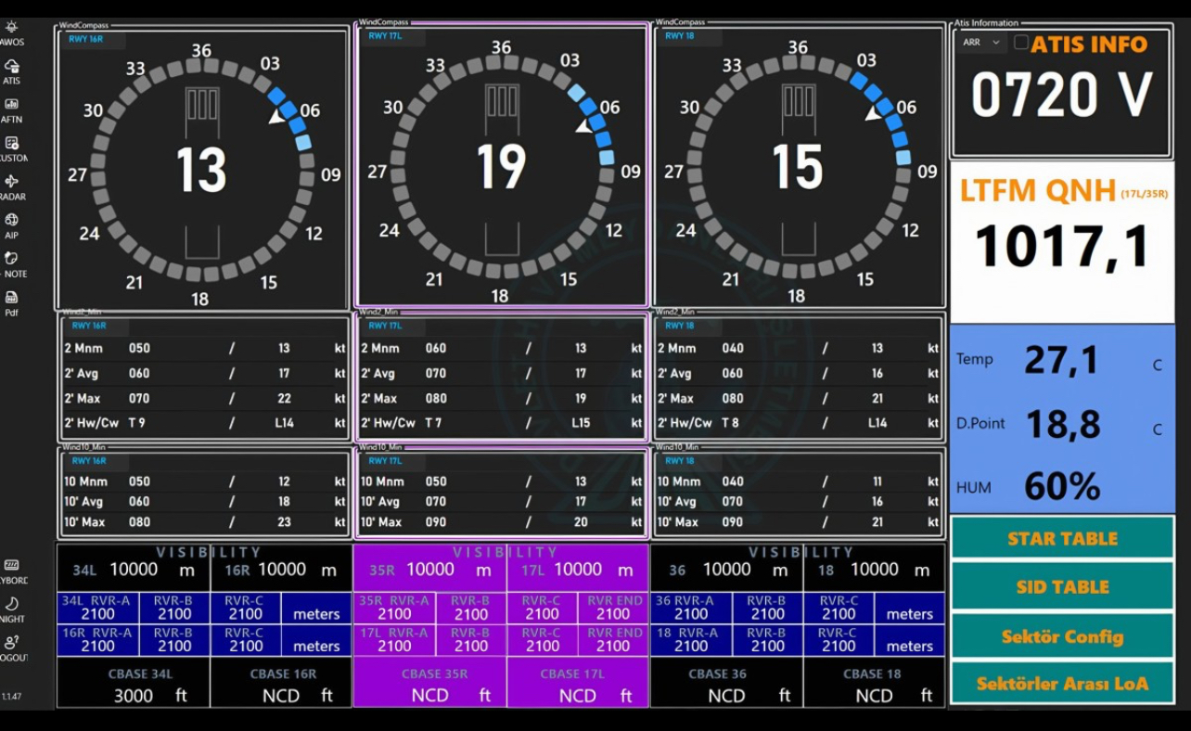Image resolution: width=1191 pixels, height=731 pixels.
Task: Open the ATIS sidebar icon
Action: (x=11, y=67)
